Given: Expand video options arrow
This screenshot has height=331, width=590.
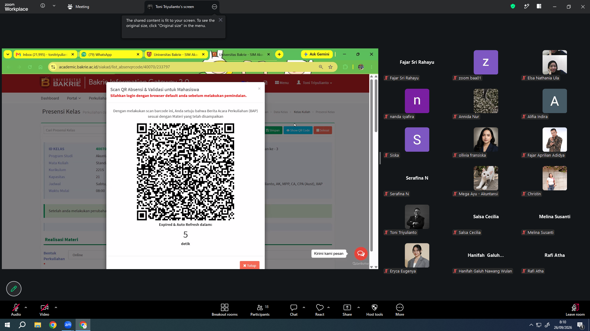Looking at the screenshot, I should point(56,307).
